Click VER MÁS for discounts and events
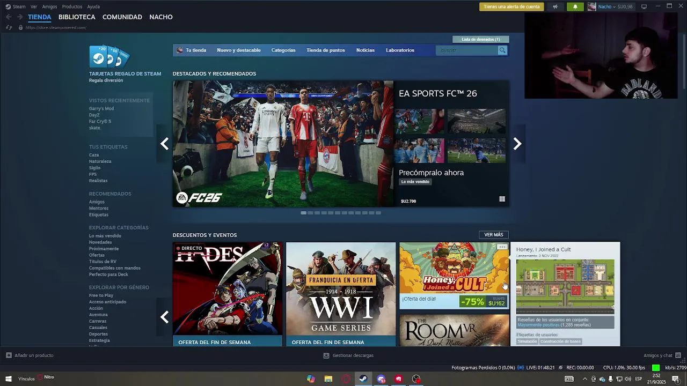687x386 pixels. (x=494, y=235)
